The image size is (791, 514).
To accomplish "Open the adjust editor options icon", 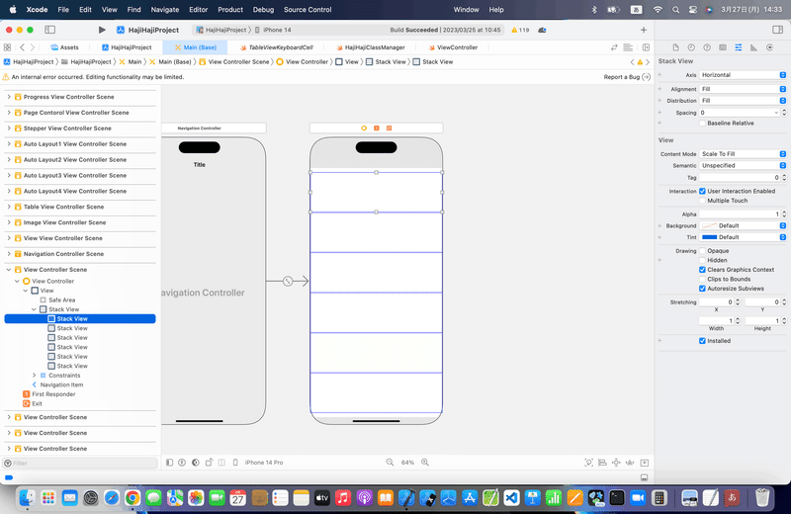I will click(628, 47).
